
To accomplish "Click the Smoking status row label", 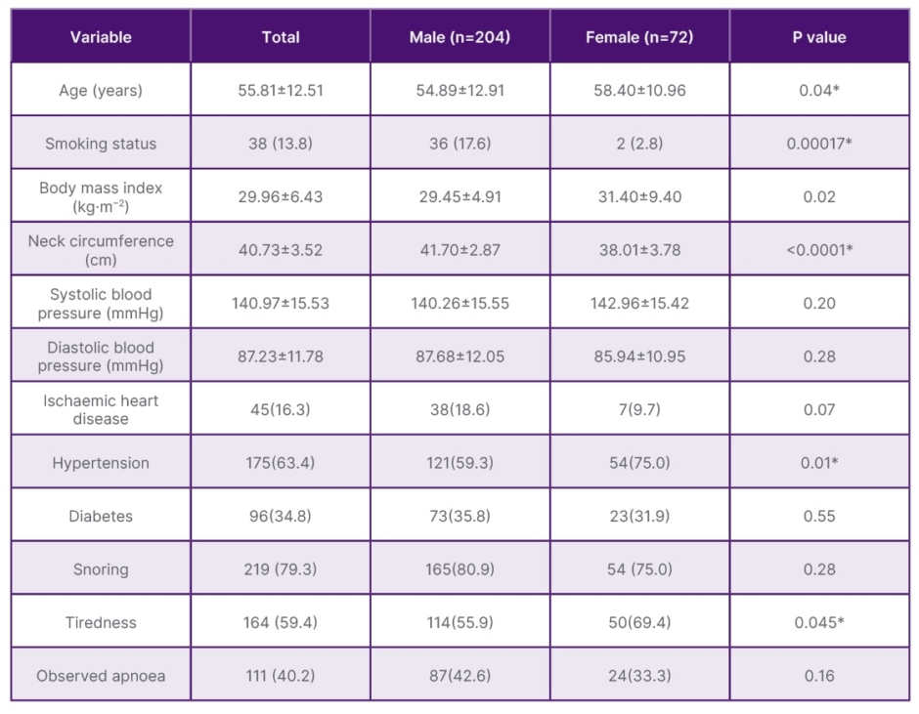I will pos(101,144).
